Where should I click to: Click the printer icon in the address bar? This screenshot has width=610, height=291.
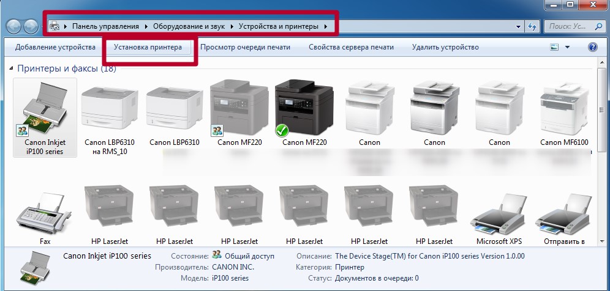click(55, 26)
